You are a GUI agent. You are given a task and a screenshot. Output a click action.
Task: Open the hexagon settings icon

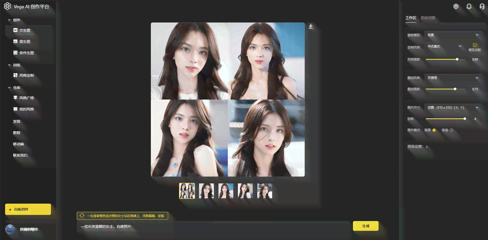456,6
